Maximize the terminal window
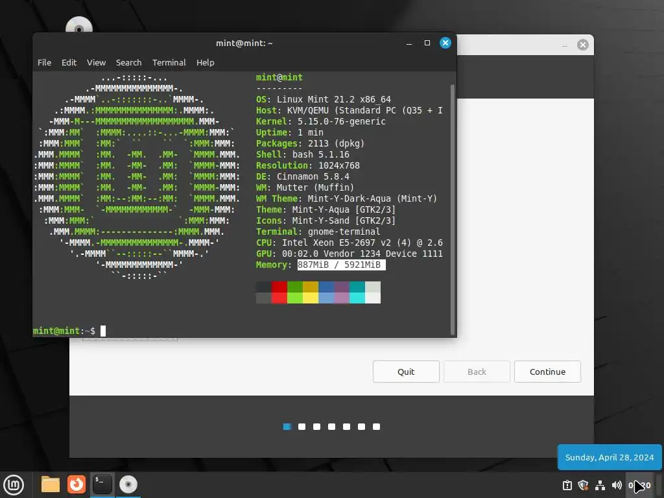 (427, 43)
